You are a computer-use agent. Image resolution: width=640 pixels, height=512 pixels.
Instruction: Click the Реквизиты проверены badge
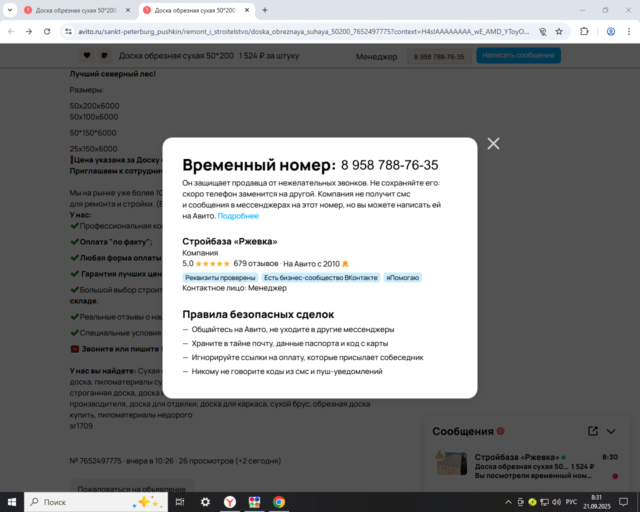(x=220, y=277)
